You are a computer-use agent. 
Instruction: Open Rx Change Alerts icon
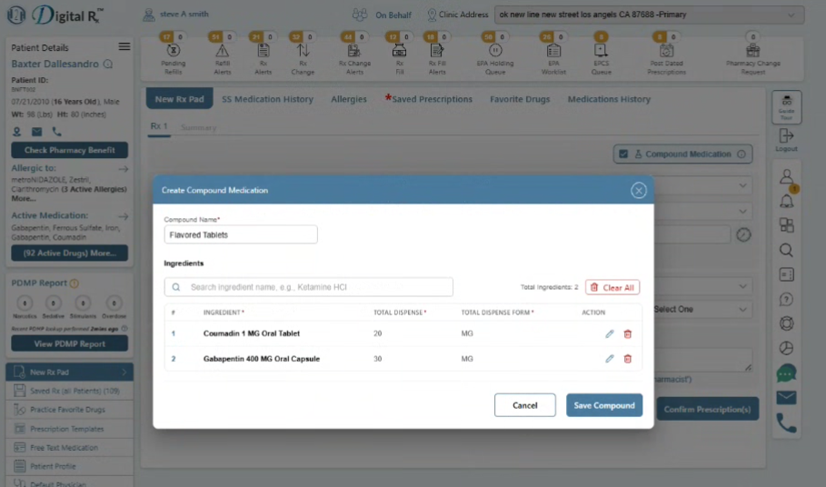354,51
